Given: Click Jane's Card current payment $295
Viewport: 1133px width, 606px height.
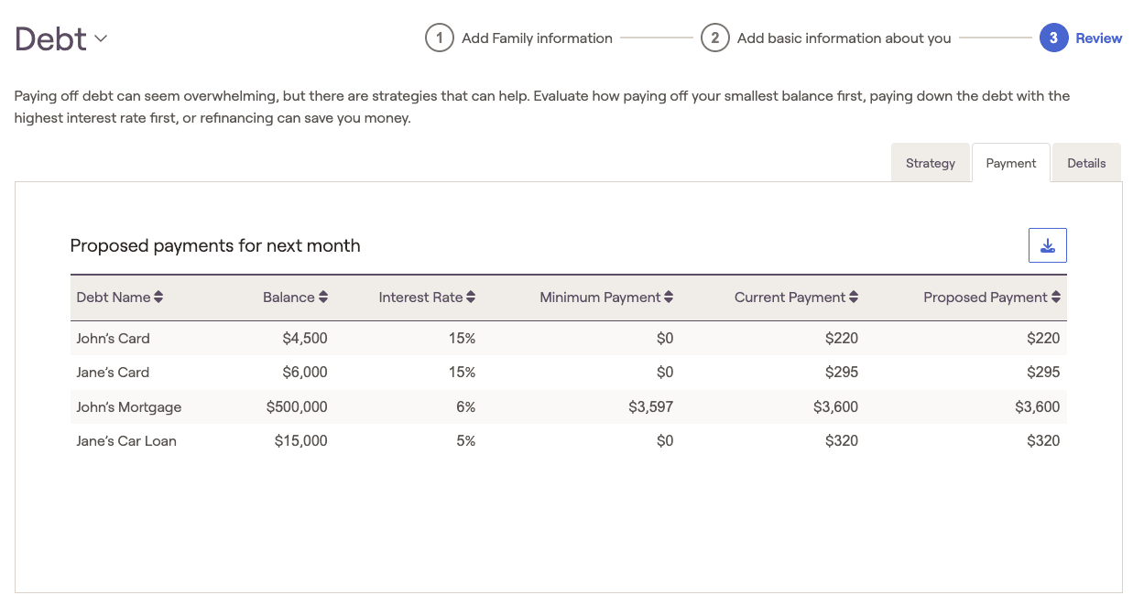Looking at the screenshot, I should 842,373.
